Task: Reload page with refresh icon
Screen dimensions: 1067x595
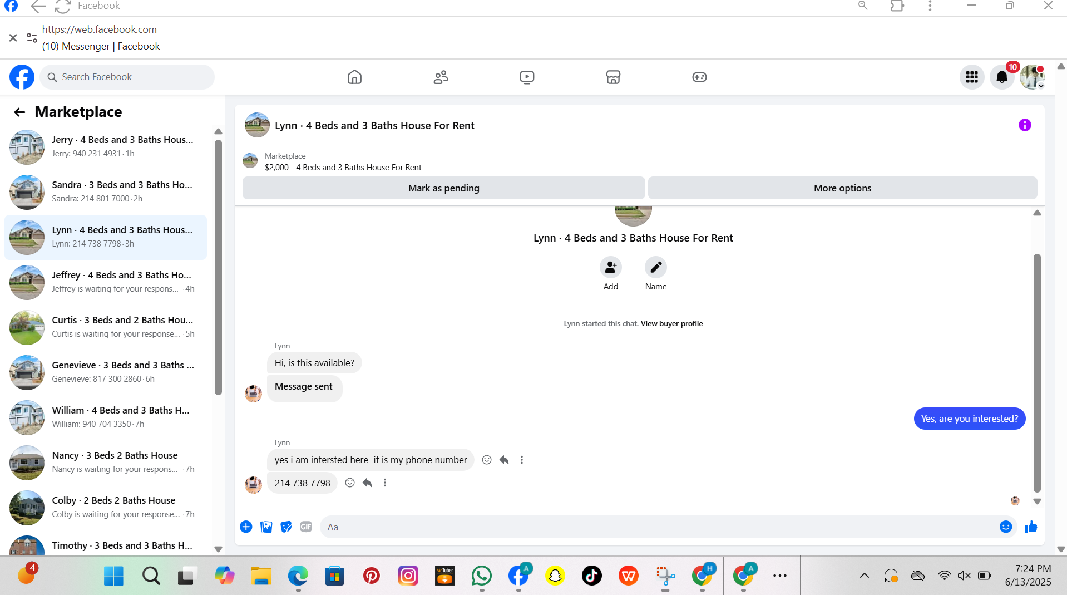Action: point(63,6)
